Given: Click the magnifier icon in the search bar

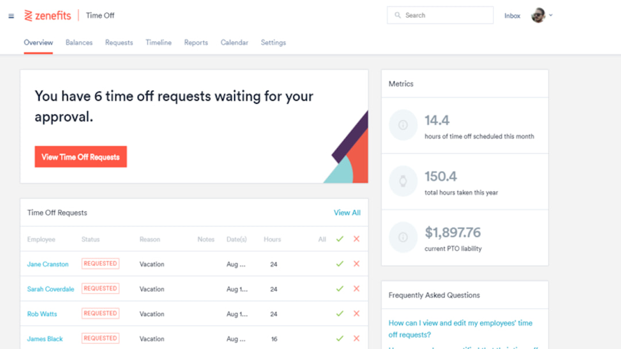Looking at the screenshot, I should pos(398,15).
